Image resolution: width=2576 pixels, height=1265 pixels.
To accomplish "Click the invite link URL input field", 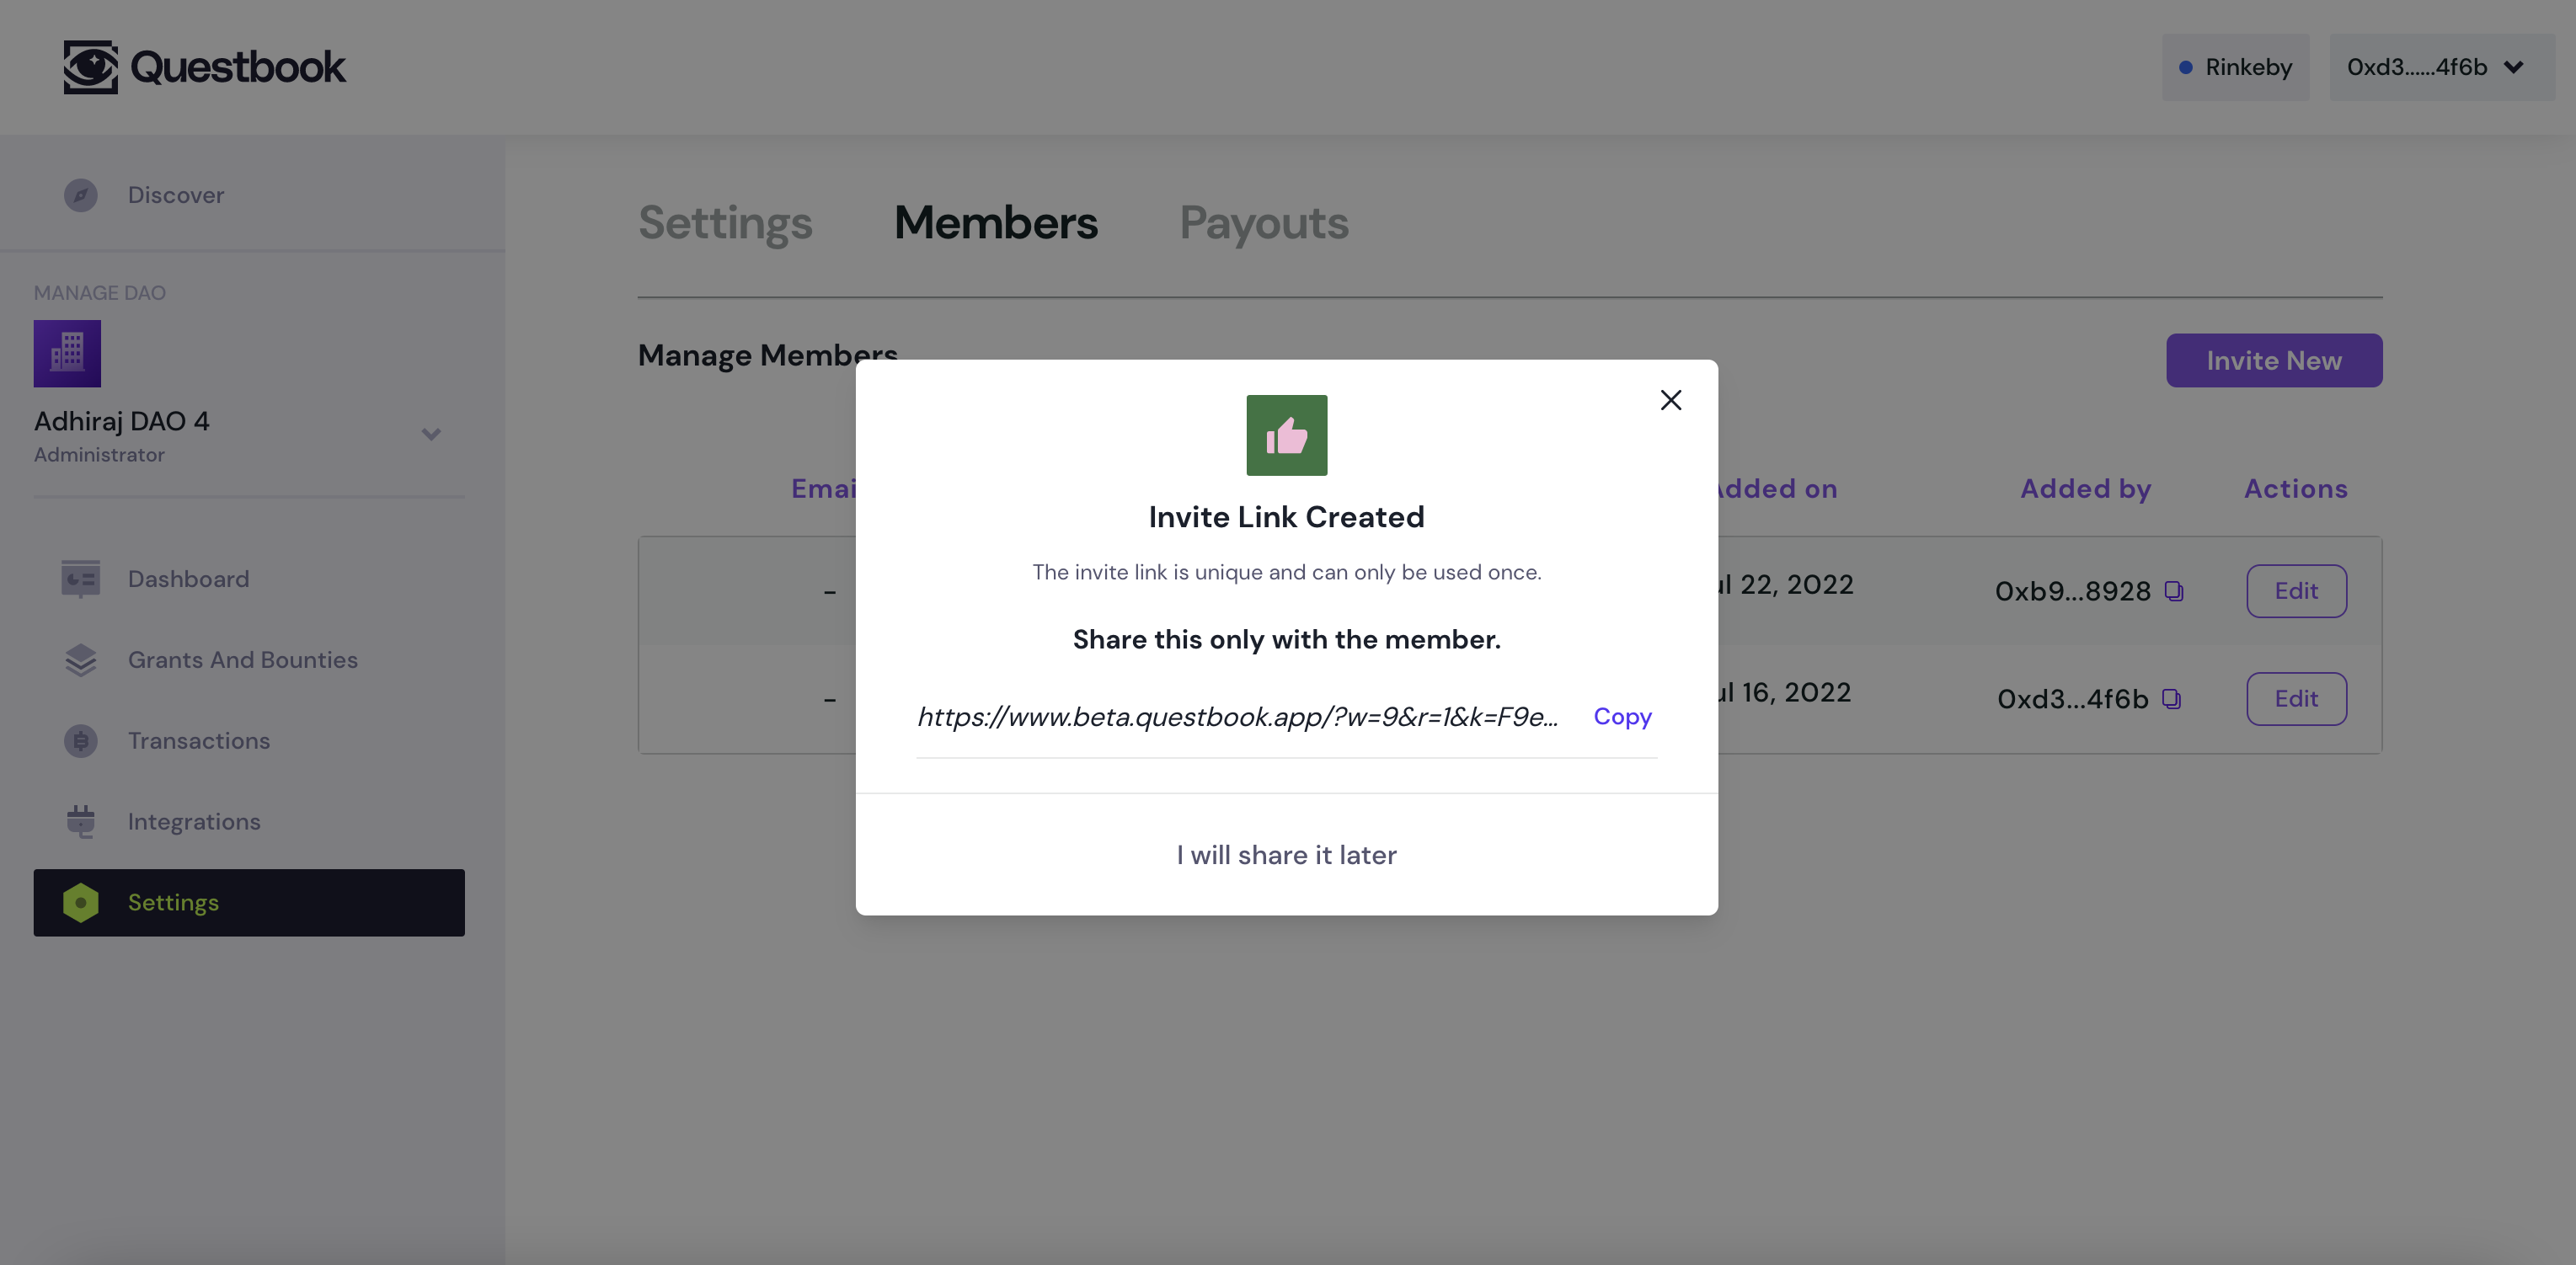I will coord(1237,715).
